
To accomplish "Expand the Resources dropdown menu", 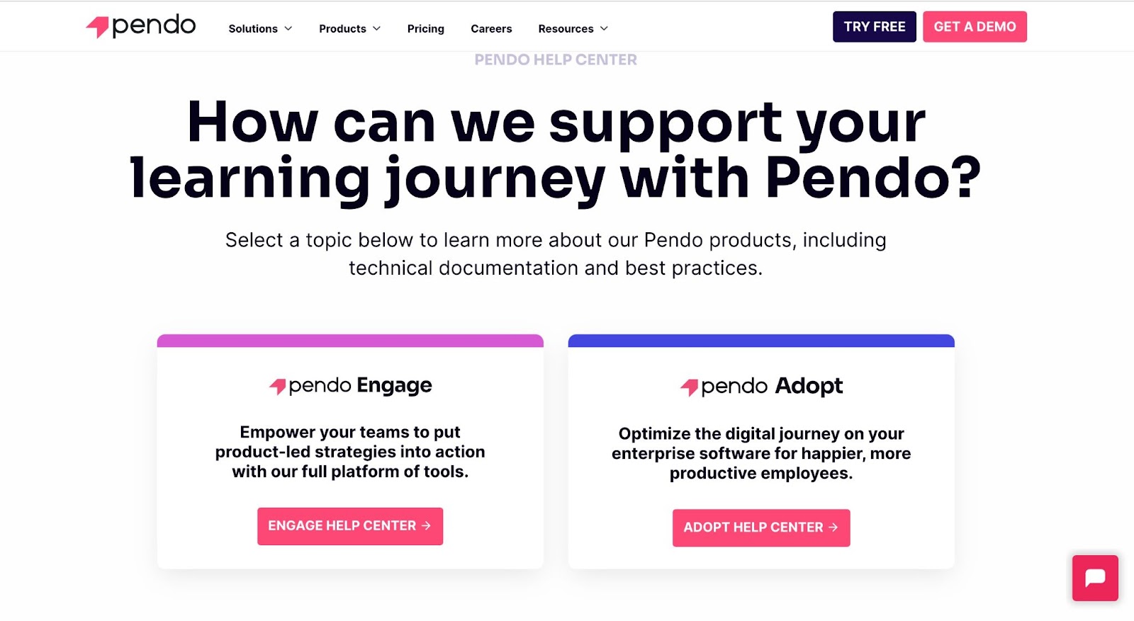I will (x=572, y=28).
